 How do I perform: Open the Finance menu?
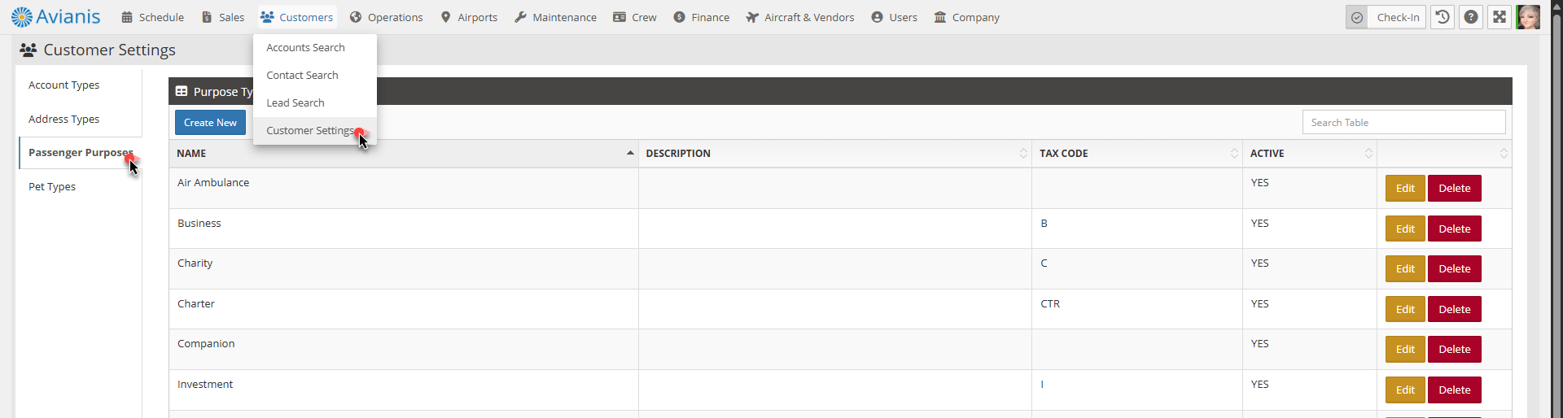point(701,17)
